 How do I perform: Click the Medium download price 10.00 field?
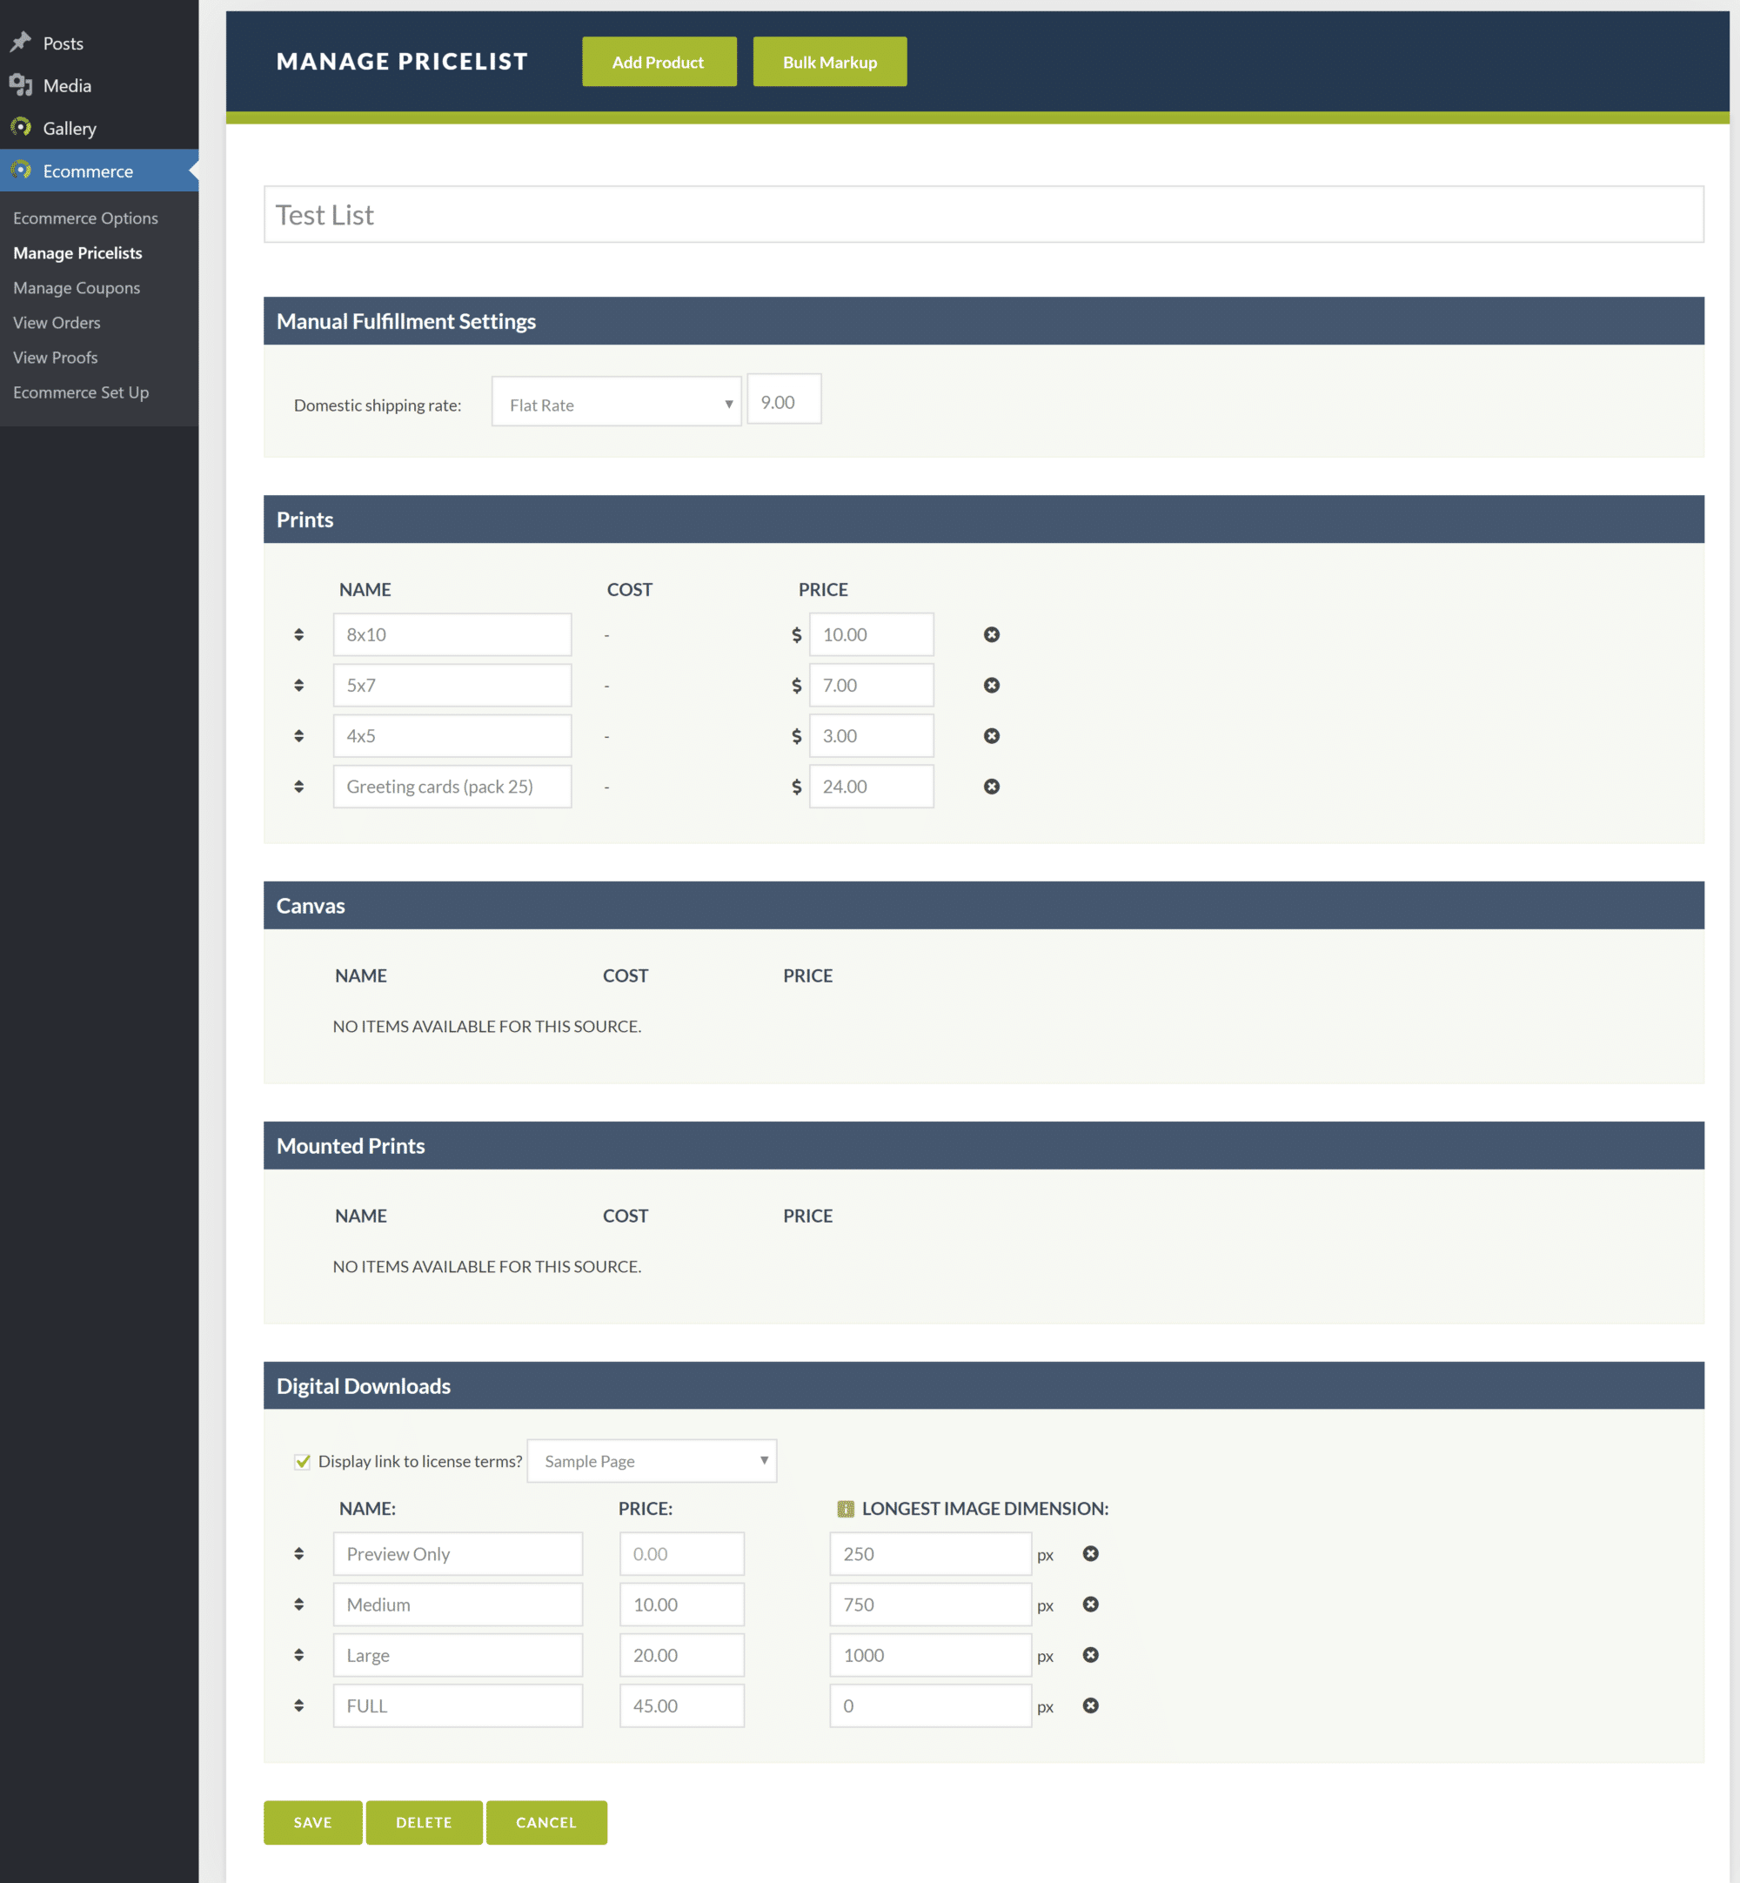click(x=682, y=1605)
